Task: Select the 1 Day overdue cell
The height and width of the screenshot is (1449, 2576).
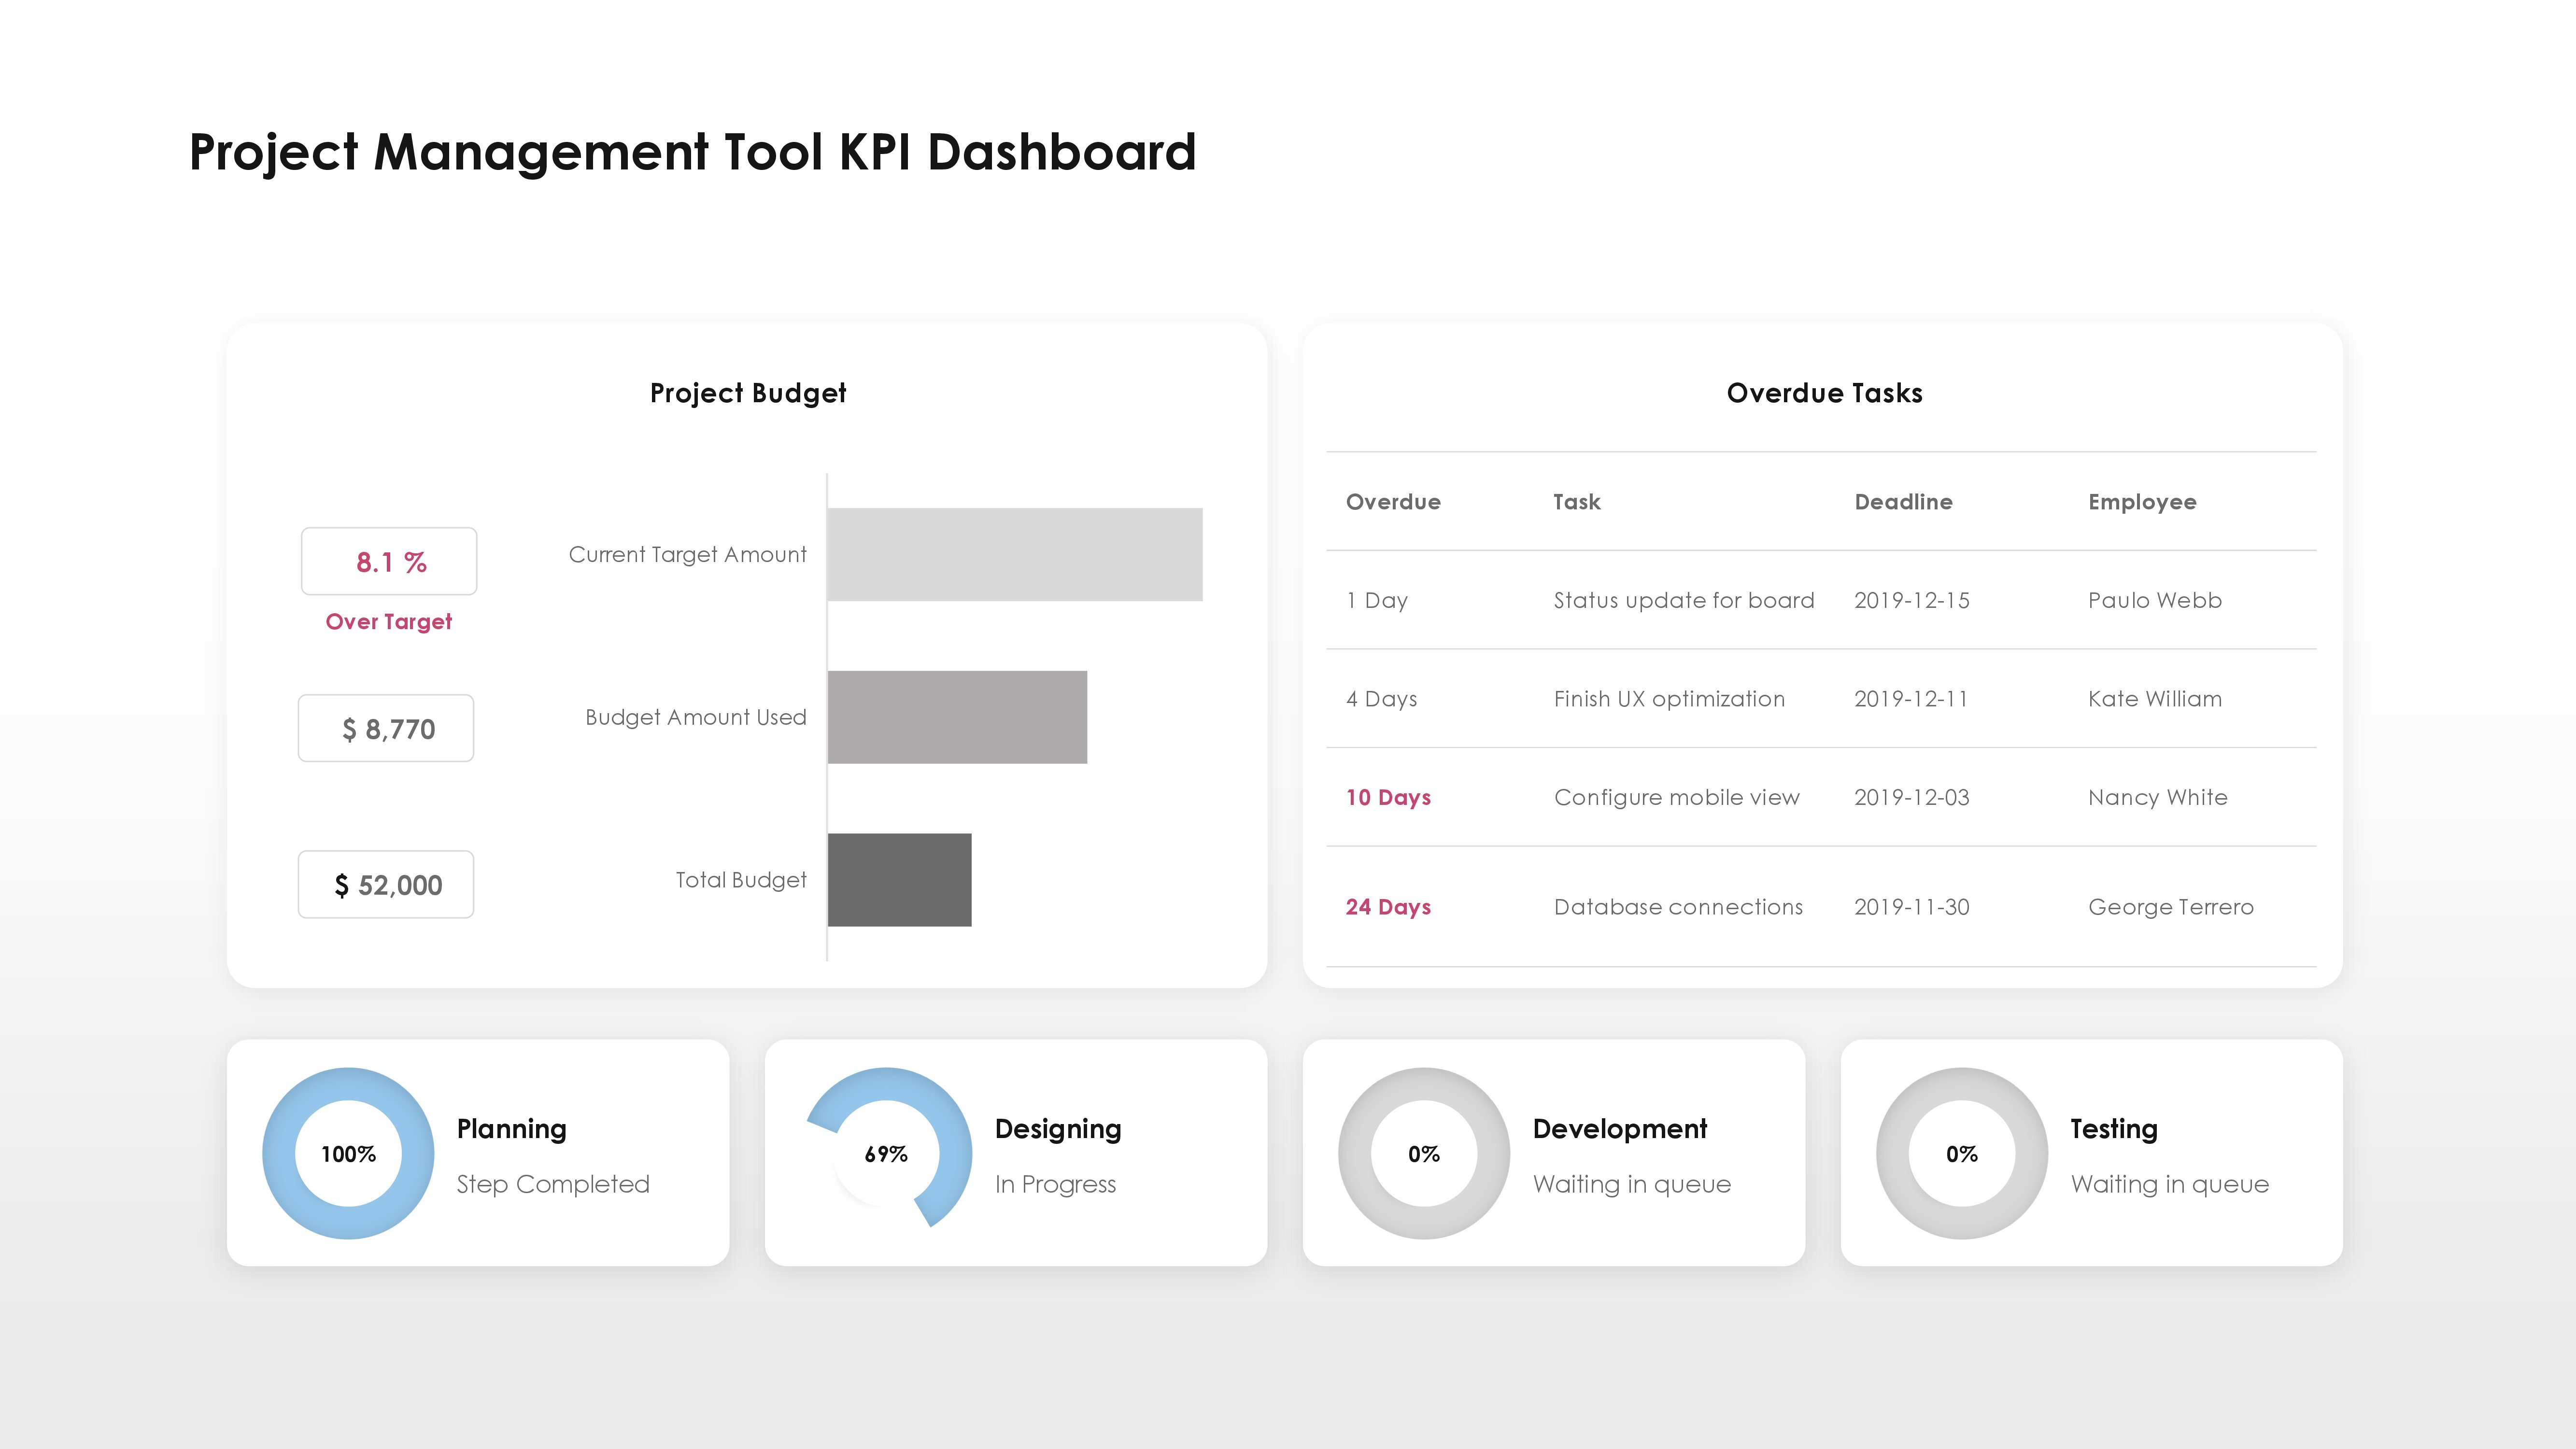Action: click(x=1377, y=600)
